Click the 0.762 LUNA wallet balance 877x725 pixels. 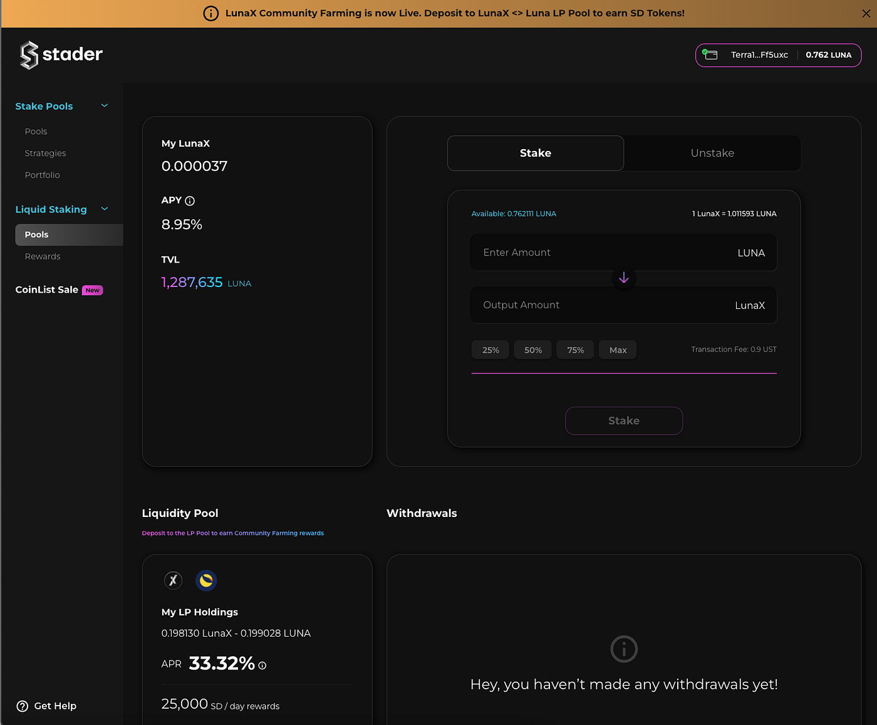point(828,55)
